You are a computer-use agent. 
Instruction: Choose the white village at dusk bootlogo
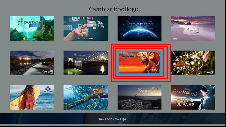139,97
